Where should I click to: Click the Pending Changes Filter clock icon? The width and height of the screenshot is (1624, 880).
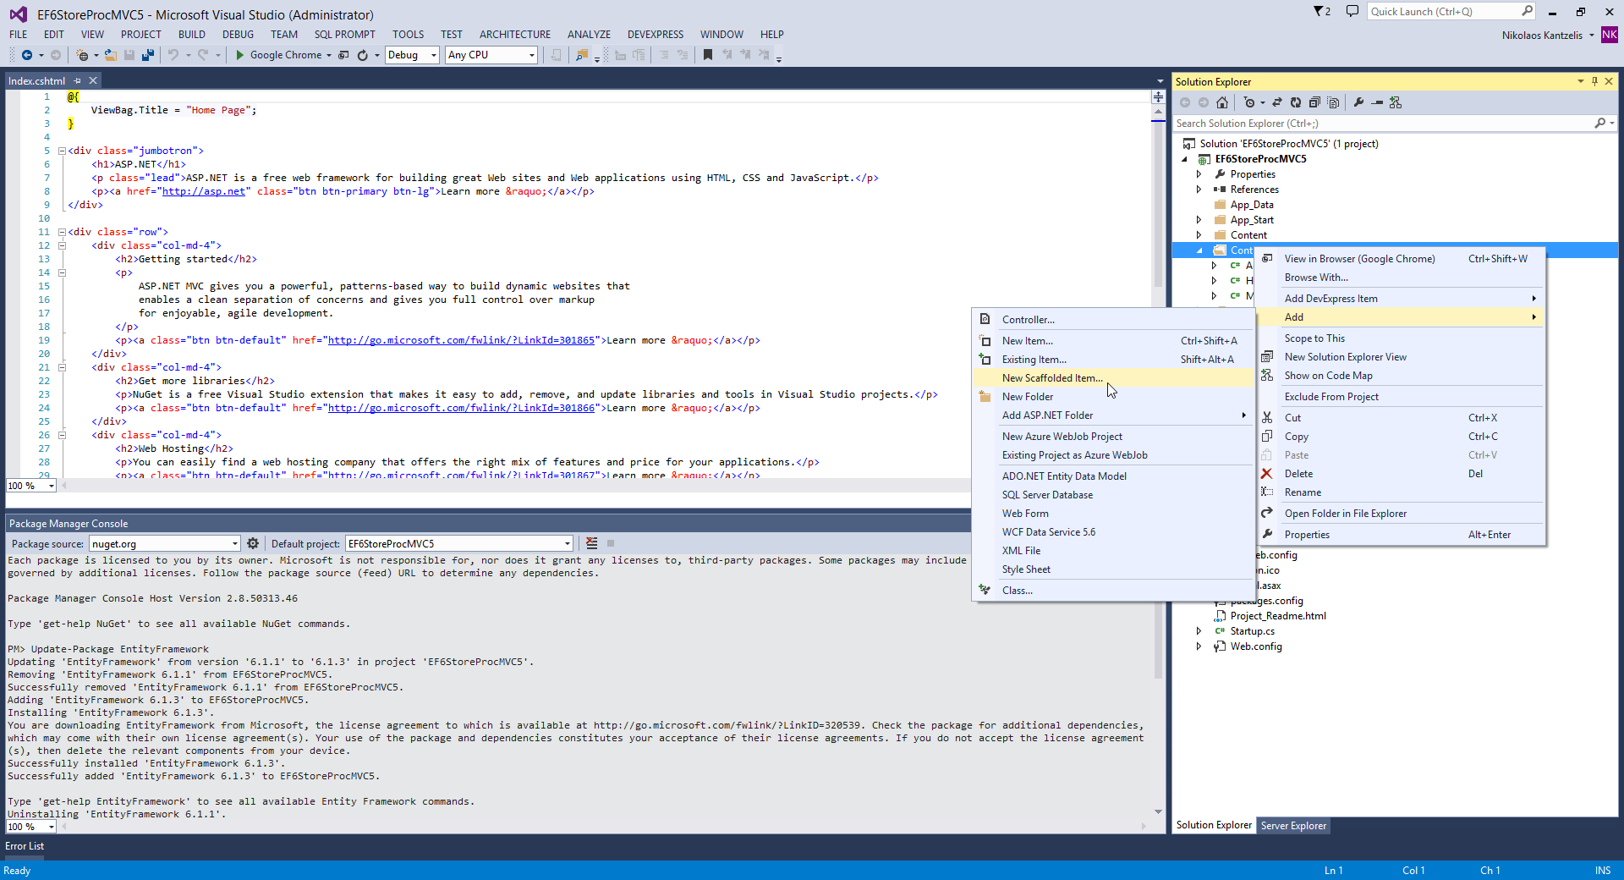1249,102
